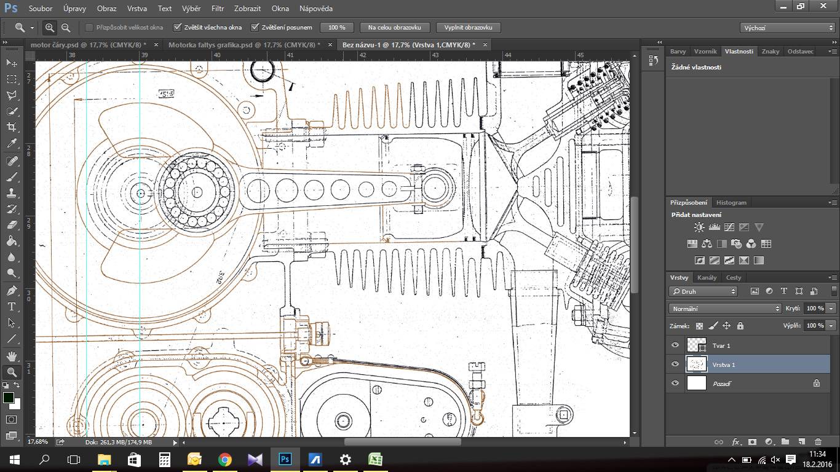Select the Line tool
Image resolution: width=840 pixels, height=472 pixels.
point(12,338)
